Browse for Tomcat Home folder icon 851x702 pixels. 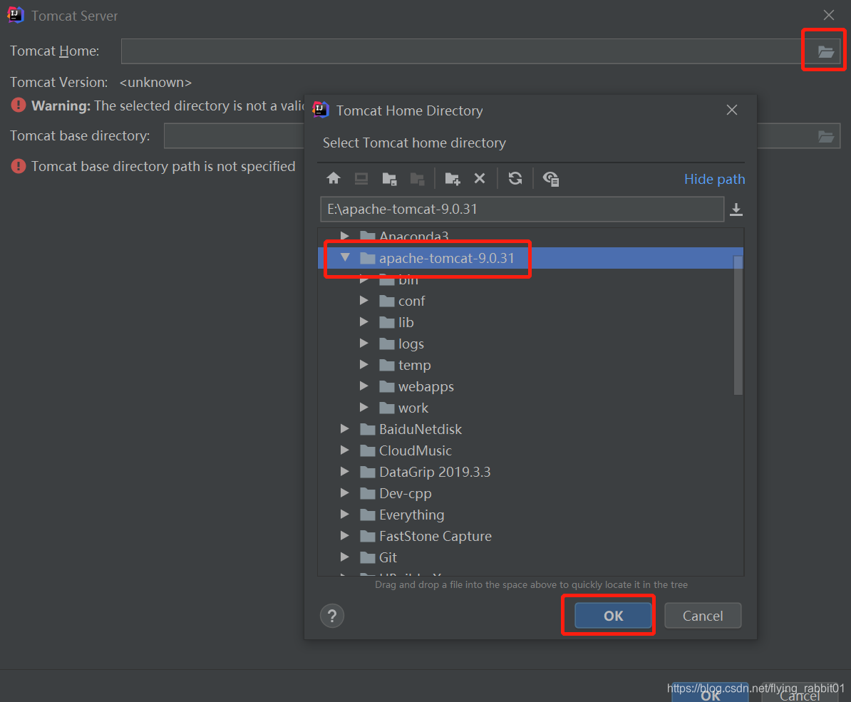pyautogui.click(x=825, y=51)
